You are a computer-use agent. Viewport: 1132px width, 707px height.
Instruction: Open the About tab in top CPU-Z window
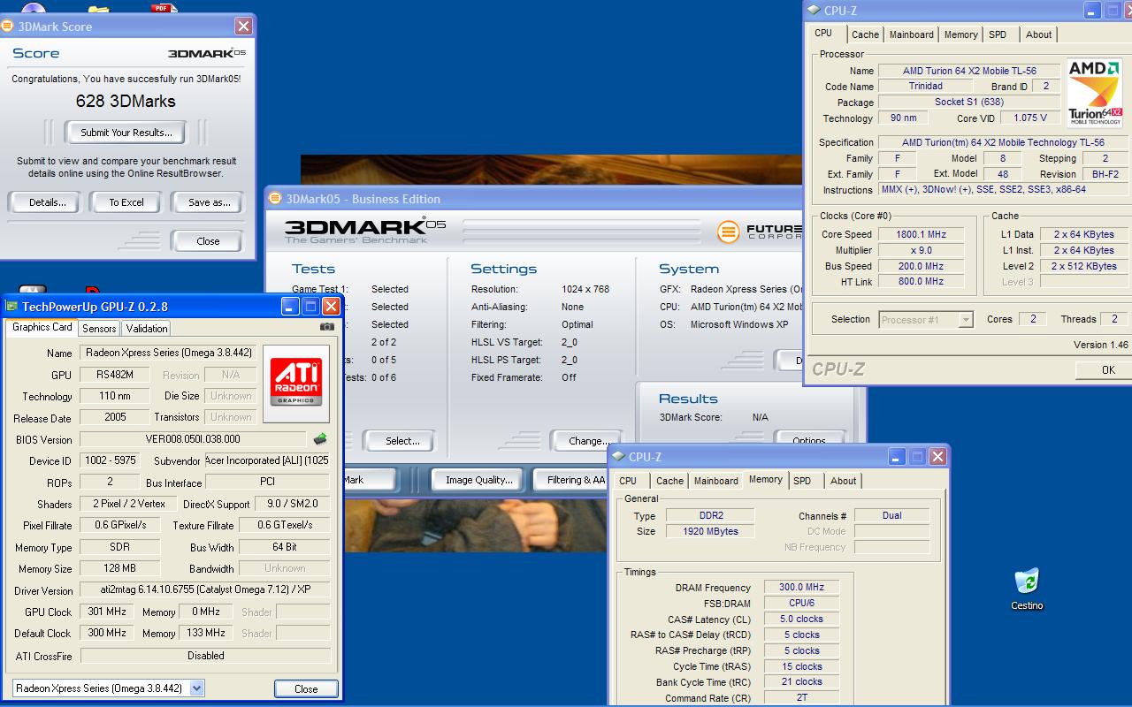tap(1039, 34)
